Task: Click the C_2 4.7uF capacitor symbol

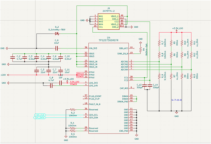Action: pyautogui.click(x=13, y=58)
